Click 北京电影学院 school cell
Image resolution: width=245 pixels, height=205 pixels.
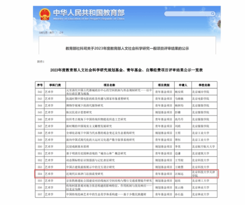point(201,99)
